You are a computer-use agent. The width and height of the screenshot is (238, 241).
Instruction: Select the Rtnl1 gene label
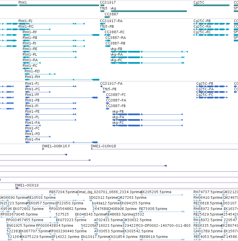pos(22,3)
